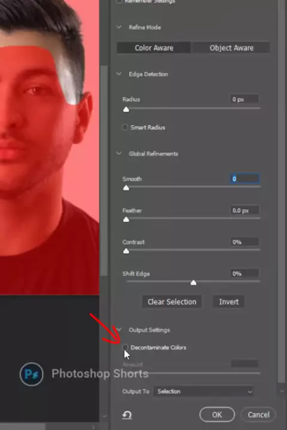Open the Output To dropdown

pyautogui.click(x=203, y=391)
